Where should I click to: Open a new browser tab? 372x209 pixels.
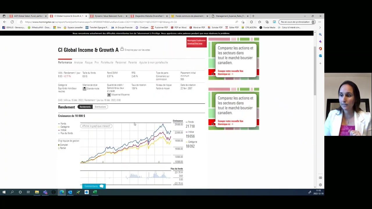pos(253,16)
